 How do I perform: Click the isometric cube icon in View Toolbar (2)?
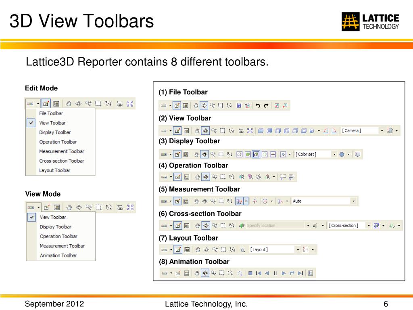coord(312,131)
